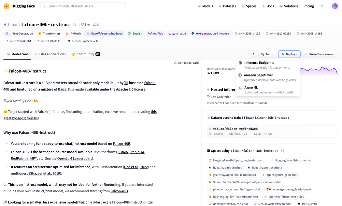Open Docs in top navigation
Image resolution: width=342 pixels, height=206 pixels.
(268, 6)
